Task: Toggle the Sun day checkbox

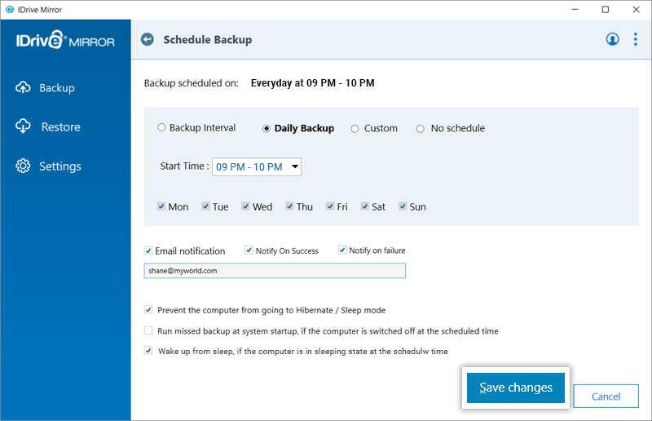Action: (x=403, y=206)
